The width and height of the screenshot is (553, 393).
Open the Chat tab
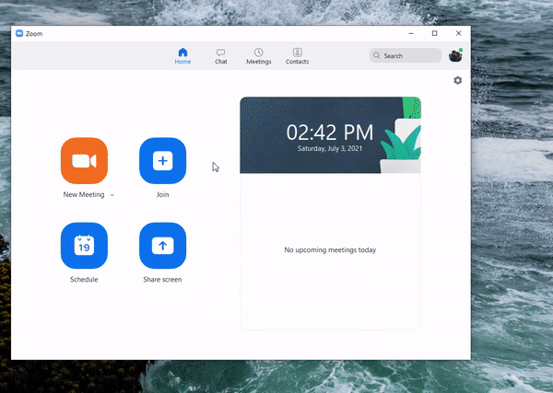click(x=221, y=56)
